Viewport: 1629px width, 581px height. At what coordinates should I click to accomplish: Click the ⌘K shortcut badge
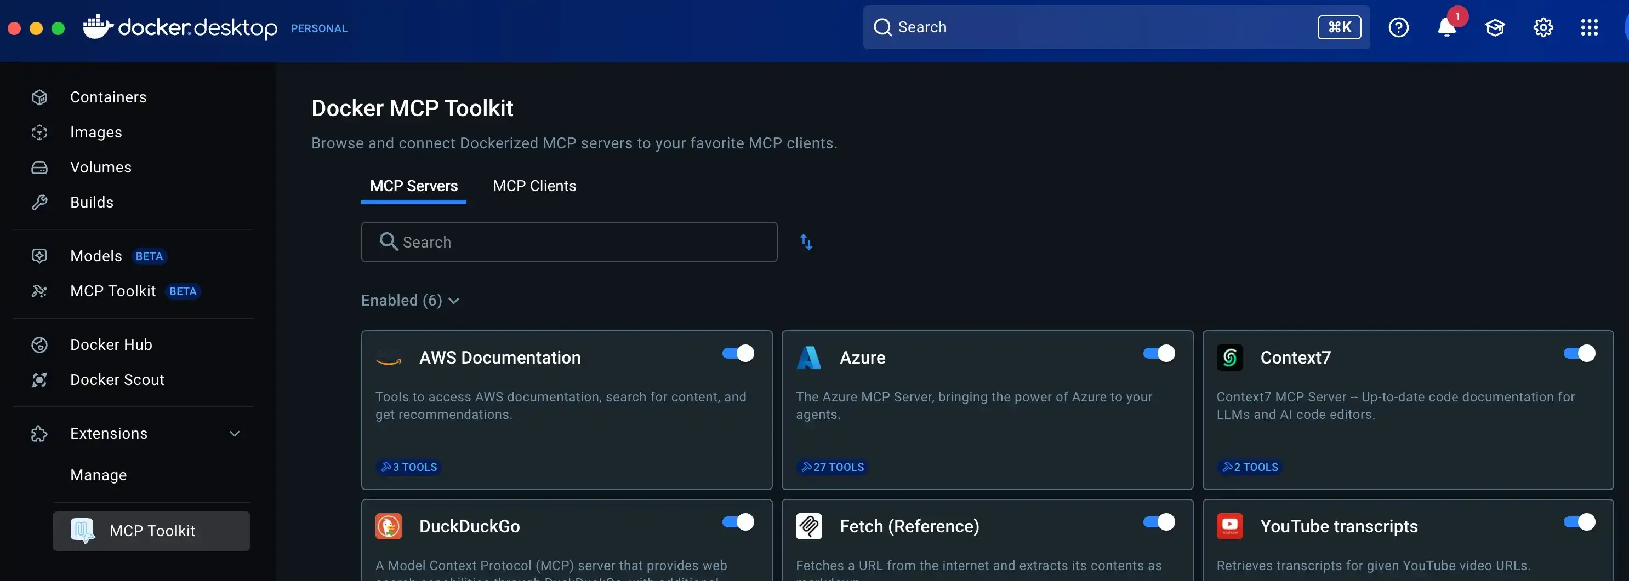pyautogui.click(x=1340, y=27)
